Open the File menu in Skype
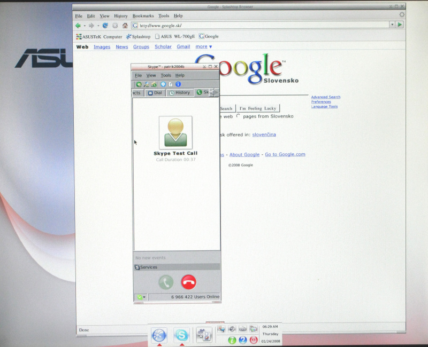The image size is (428, 347). [x=139, y=75]
